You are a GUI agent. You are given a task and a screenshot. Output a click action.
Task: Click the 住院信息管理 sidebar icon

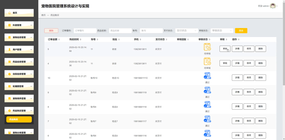[x=10, y=74]
